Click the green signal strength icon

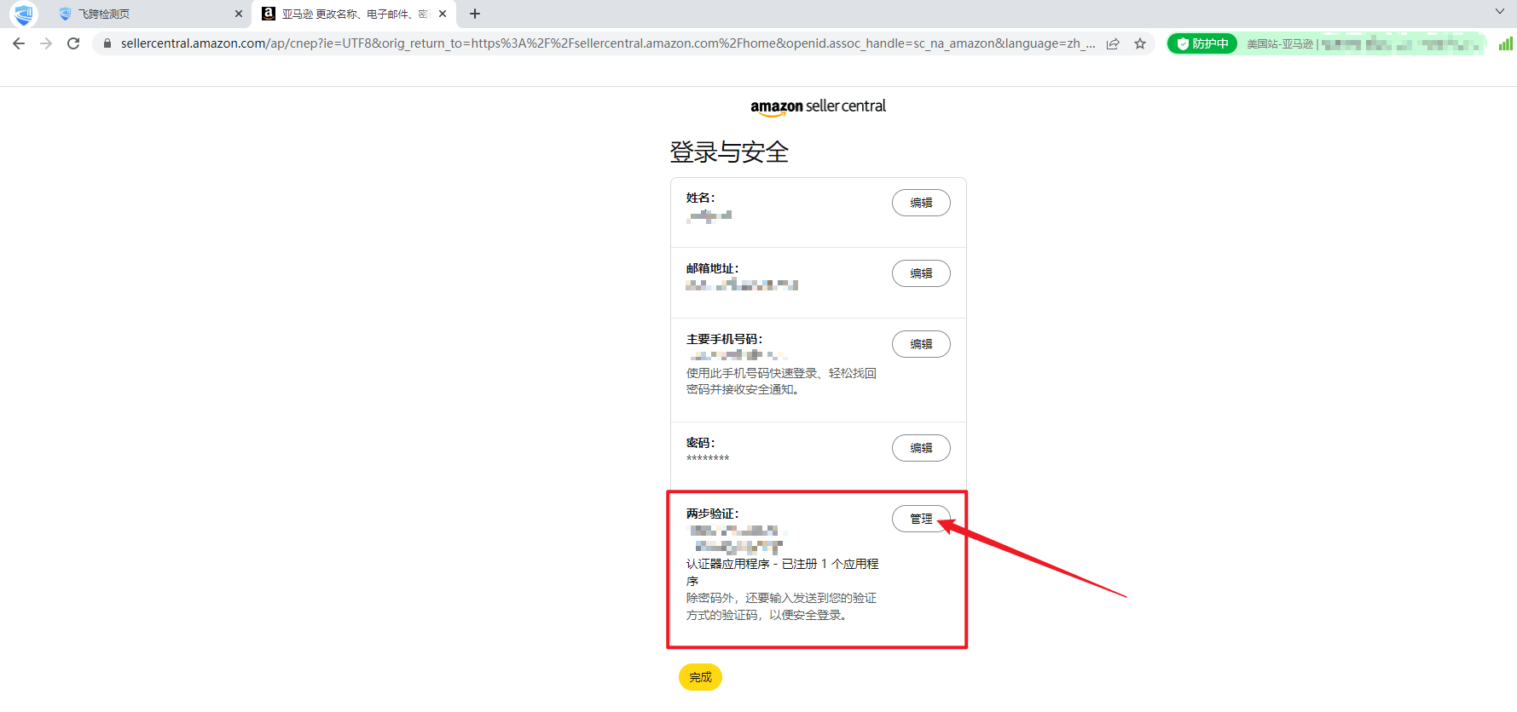point(1505,43)
